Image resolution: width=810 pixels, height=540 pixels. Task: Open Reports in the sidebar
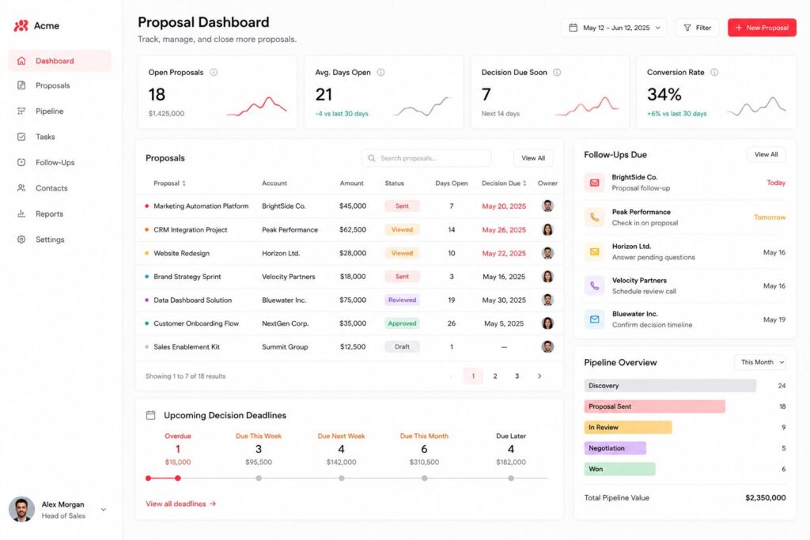[x=60, y=213]
